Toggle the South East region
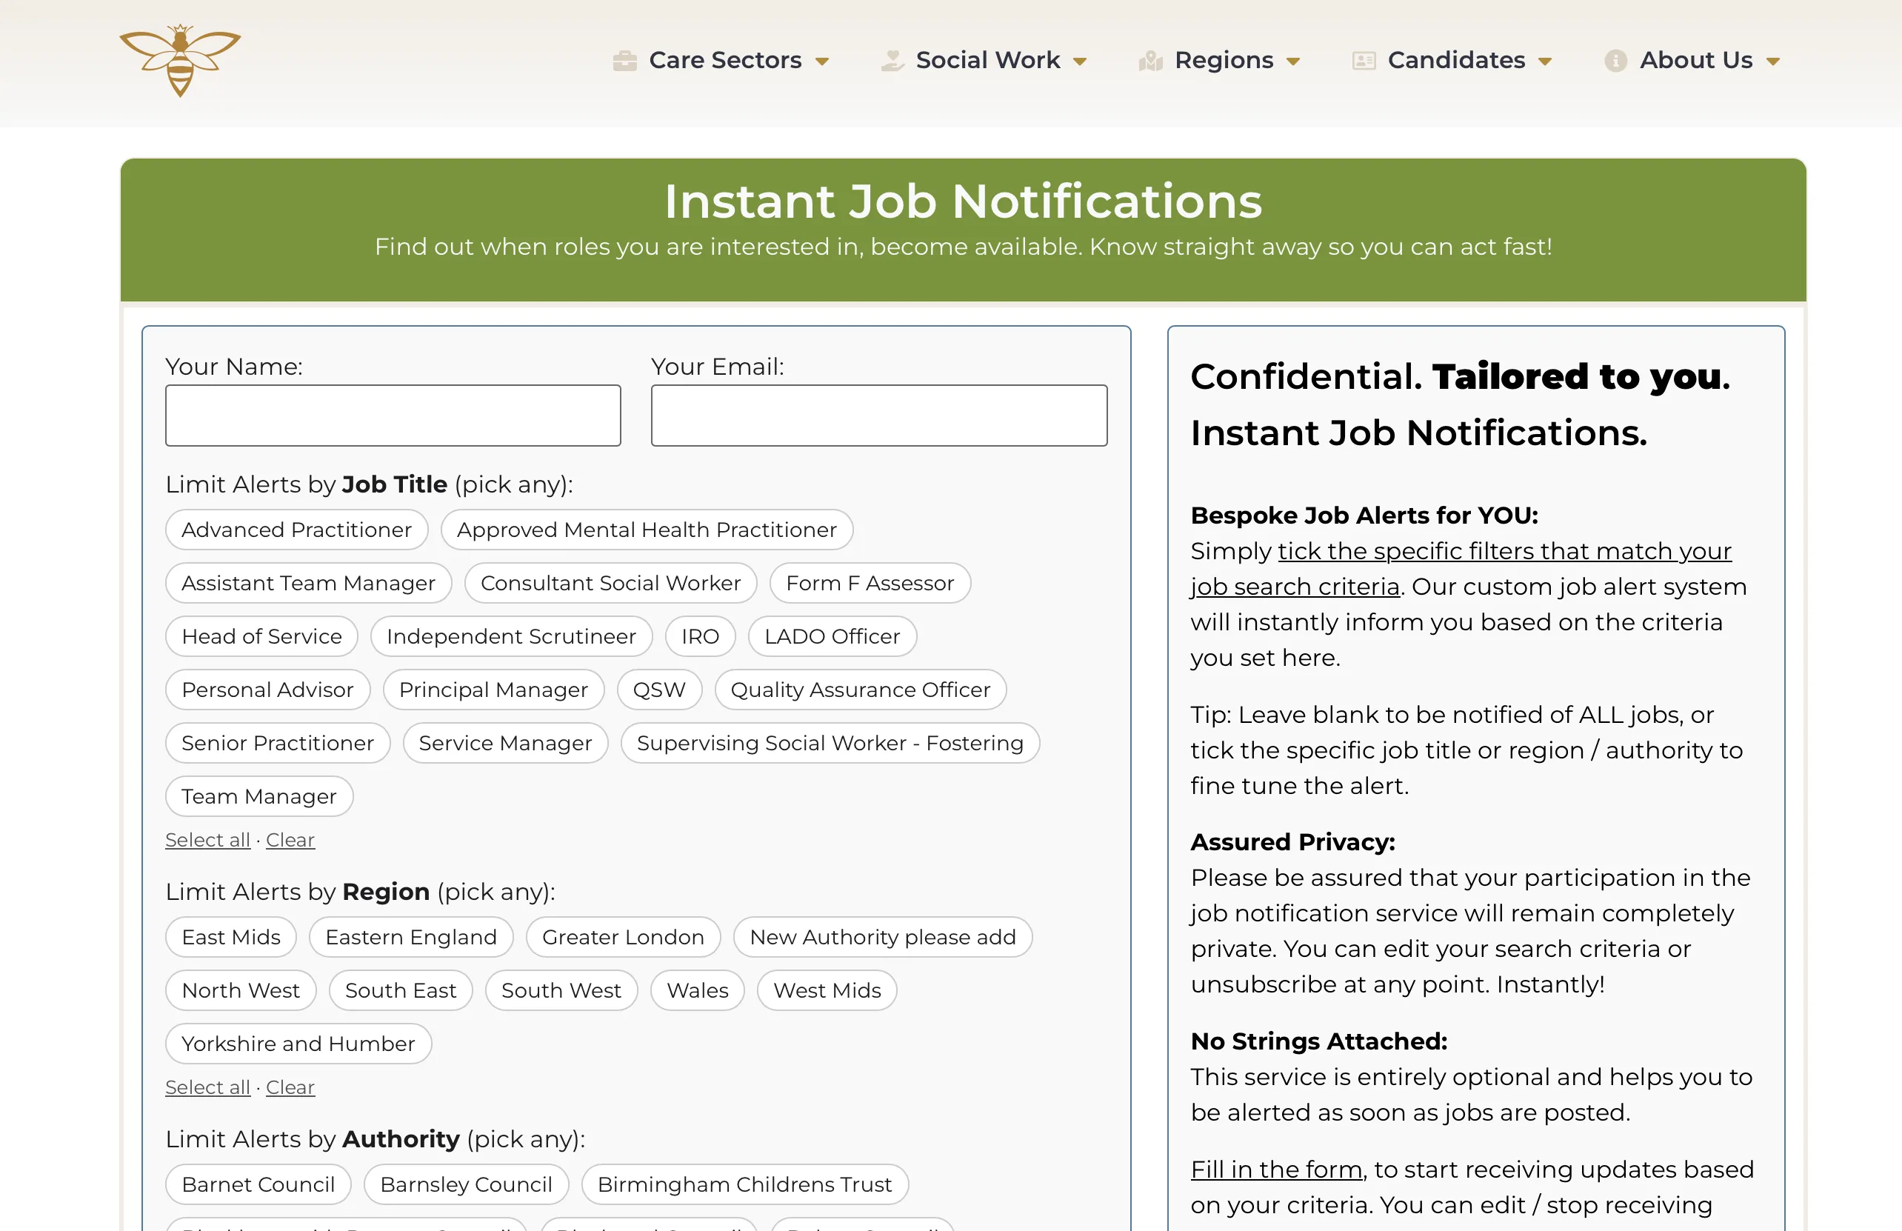This screenshot has height=1231, width=1902. [401, 991]
